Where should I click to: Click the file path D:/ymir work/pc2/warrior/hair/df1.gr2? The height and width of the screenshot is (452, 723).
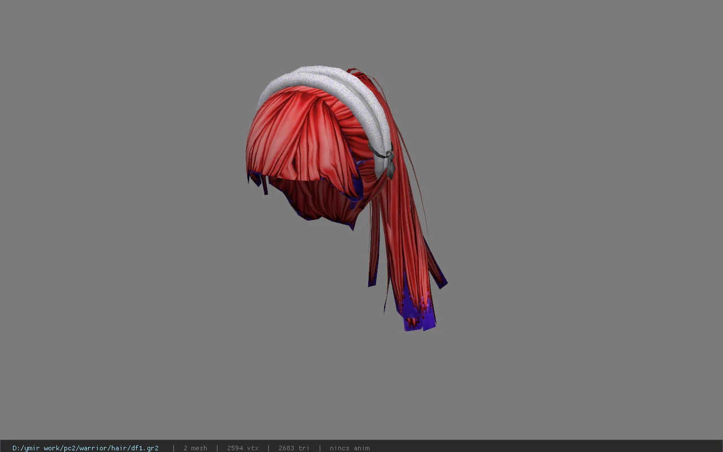click(85, 448)
